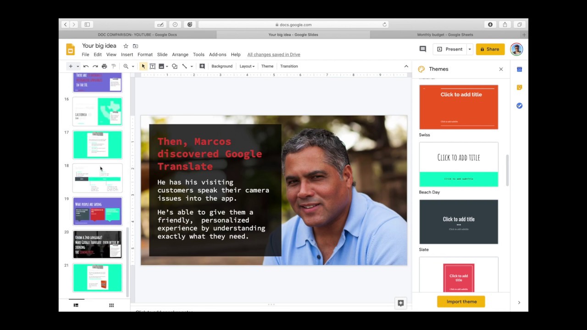Open the Edit menu
Screen dimensions: 587x330
98,55
